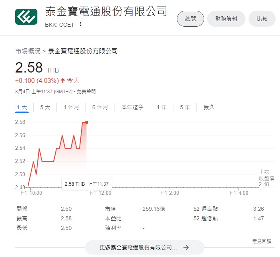The height and width of the screenshot is (257, 280).
Task: Click the 市值 value 259.16億
Action: (154, 209)
